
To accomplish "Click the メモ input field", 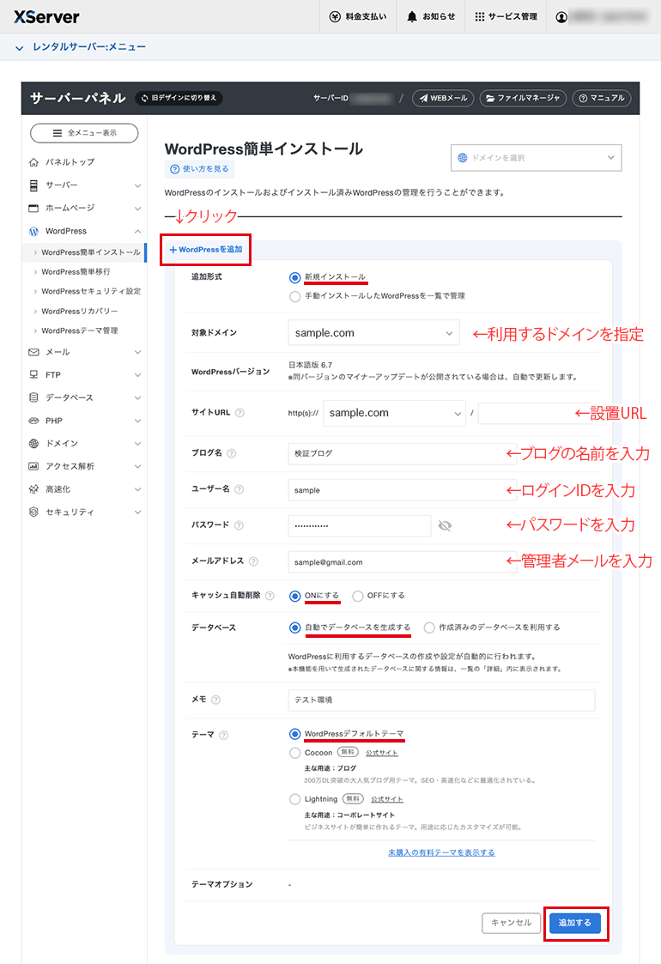I will (441, 700).
